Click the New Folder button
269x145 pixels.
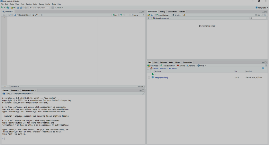pyautogui.click(x=153, y=66)
